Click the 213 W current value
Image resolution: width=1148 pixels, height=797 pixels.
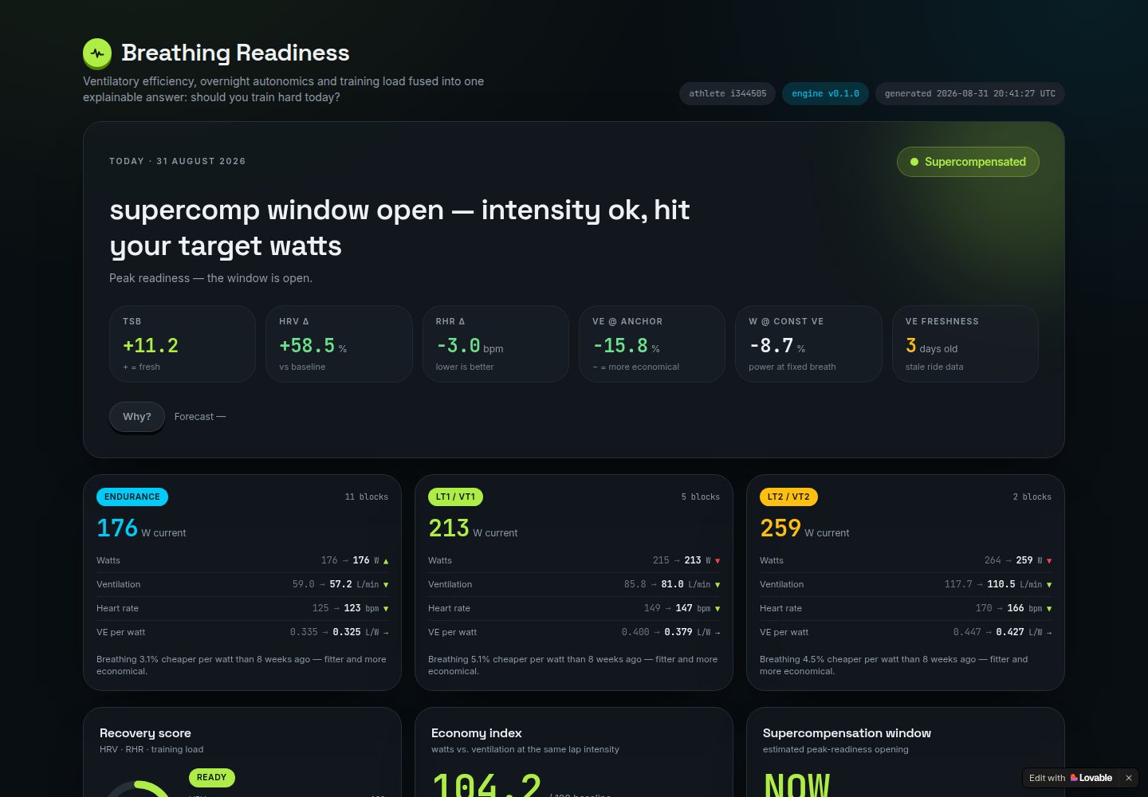tap(473, 528)
